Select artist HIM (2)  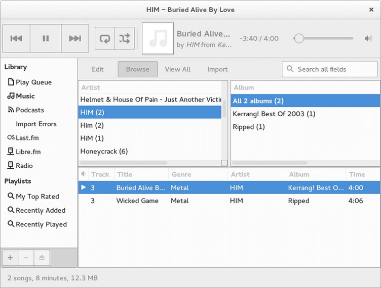pyautogui.click(x=150, y=112)
